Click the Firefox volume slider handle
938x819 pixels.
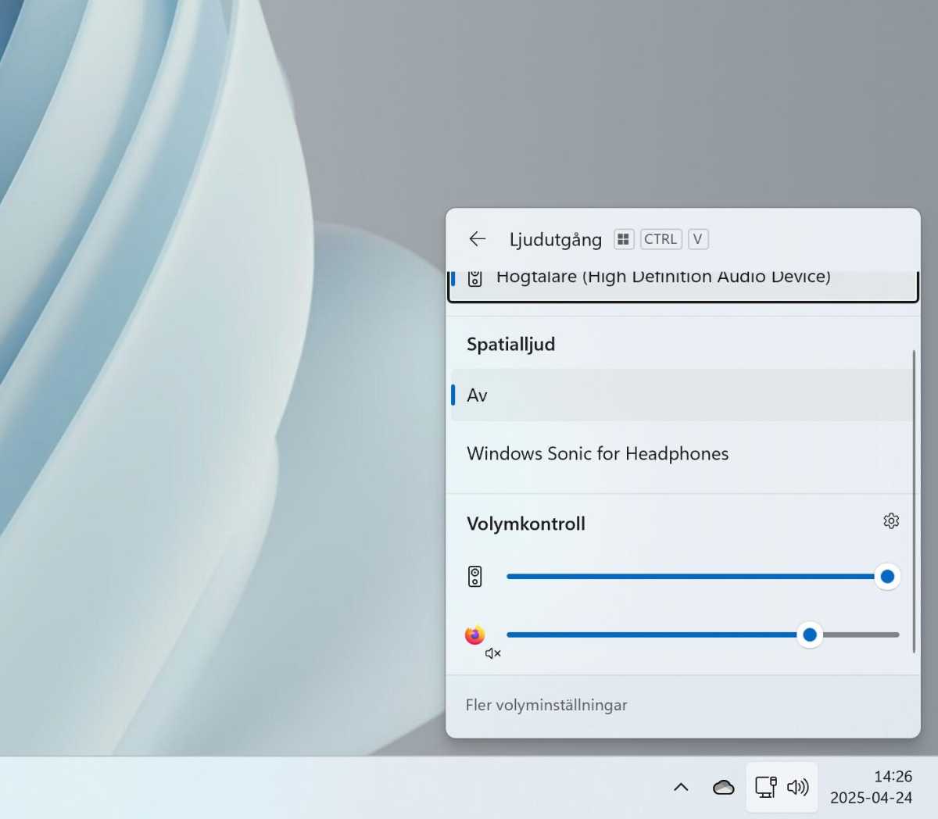tap(810, 635)
